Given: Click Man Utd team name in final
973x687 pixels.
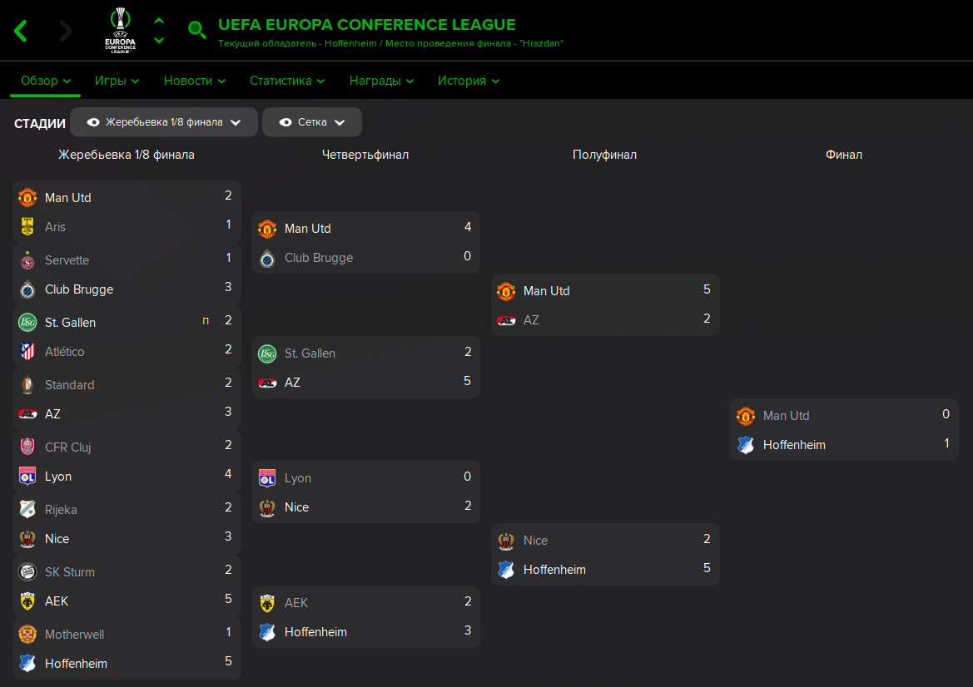Looking at the screenshot, I should (x=786, y=415).
